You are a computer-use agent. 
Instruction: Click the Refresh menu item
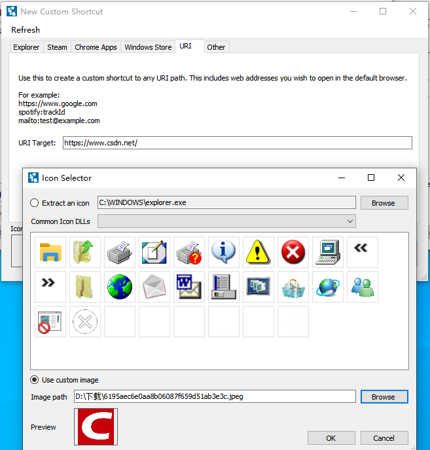(26, 30)
